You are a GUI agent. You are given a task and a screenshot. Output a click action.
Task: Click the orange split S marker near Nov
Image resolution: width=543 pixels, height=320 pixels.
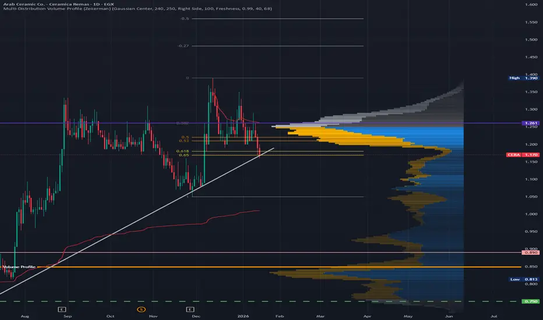[141, 310]
